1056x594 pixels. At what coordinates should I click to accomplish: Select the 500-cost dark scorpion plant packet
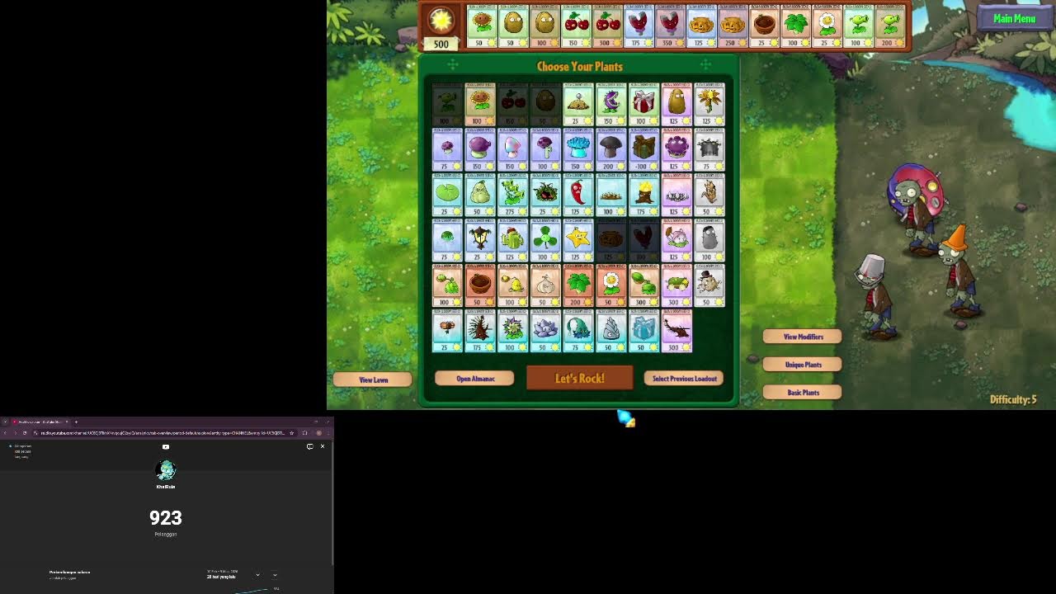click(x=676, y=331)
